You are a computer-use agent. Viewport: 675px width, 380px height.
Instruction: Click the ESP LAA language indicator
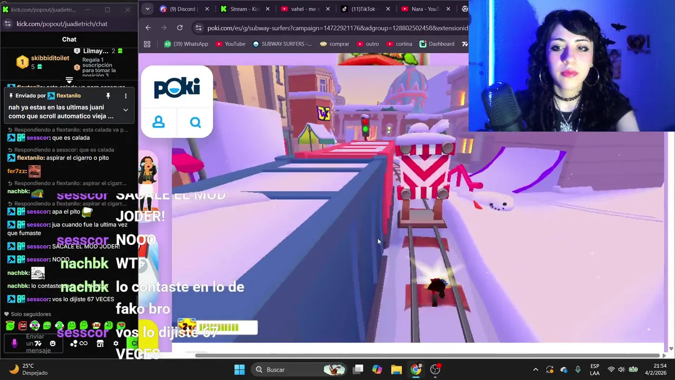click(x=595, y=369)
